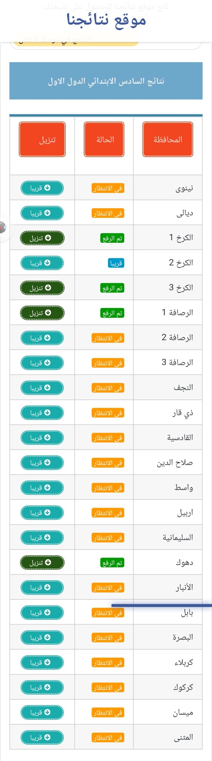Click the تم الرفع status badge for الكرخ 1
The height and width of the screenshot is (761, 212).
[x=112, y=238]
